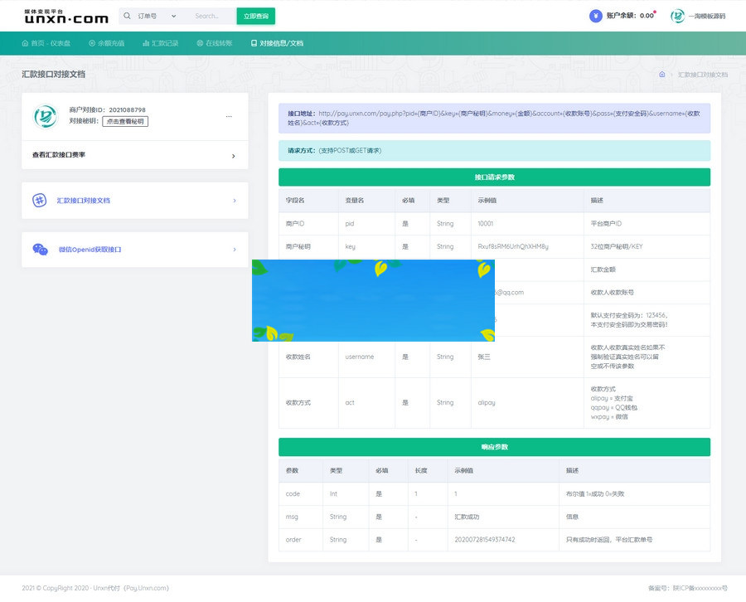This screenshot has width=746, height=602.
Task: Click the breadcrumb home icon
Action: click(662, 75)
